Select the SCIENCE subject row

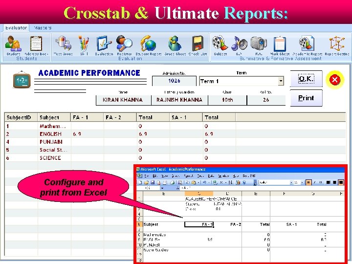pos(175,158)
